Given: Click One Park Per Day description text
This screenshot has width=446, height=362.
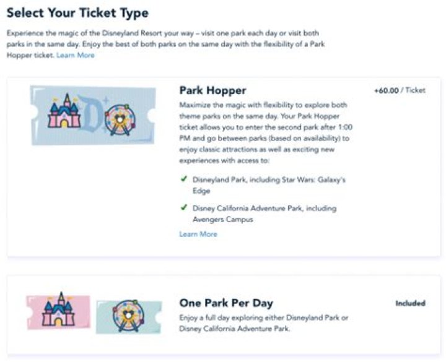Looking at the screenshot, I should point(264,323).
